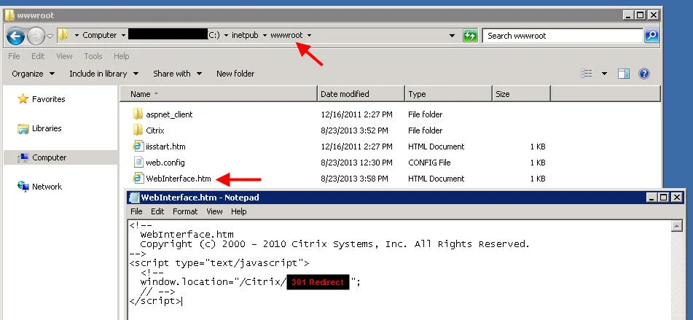Click the iisstart.htm file name
This screenshot has width=693, height=320.
165,147
